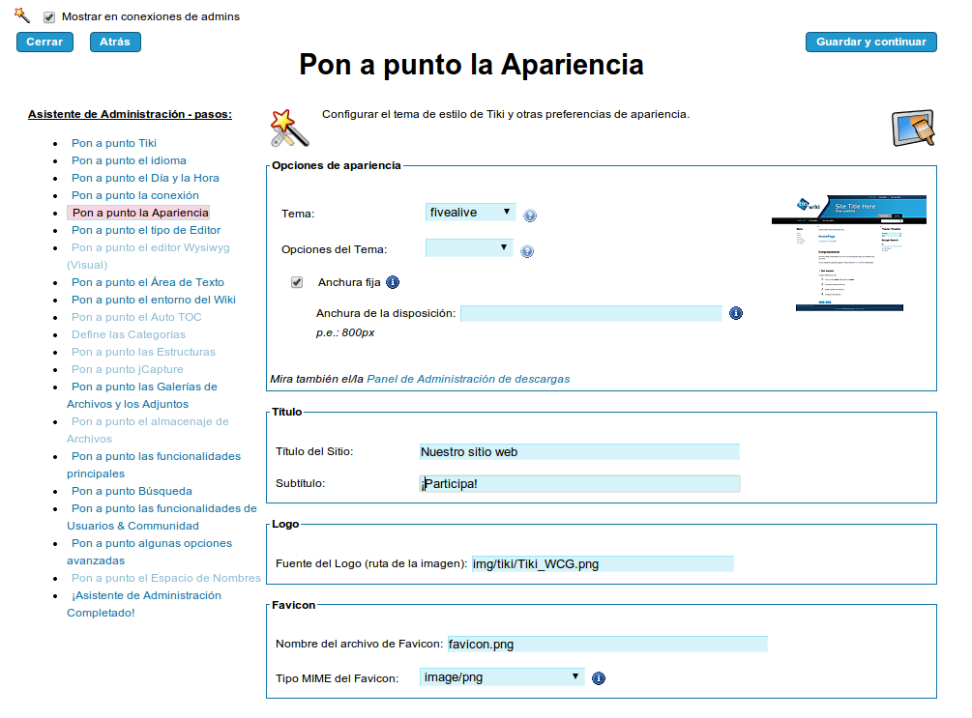Click the magic wand icon at top-left
This screenshot has width=972, height=718.
point(22,15)
